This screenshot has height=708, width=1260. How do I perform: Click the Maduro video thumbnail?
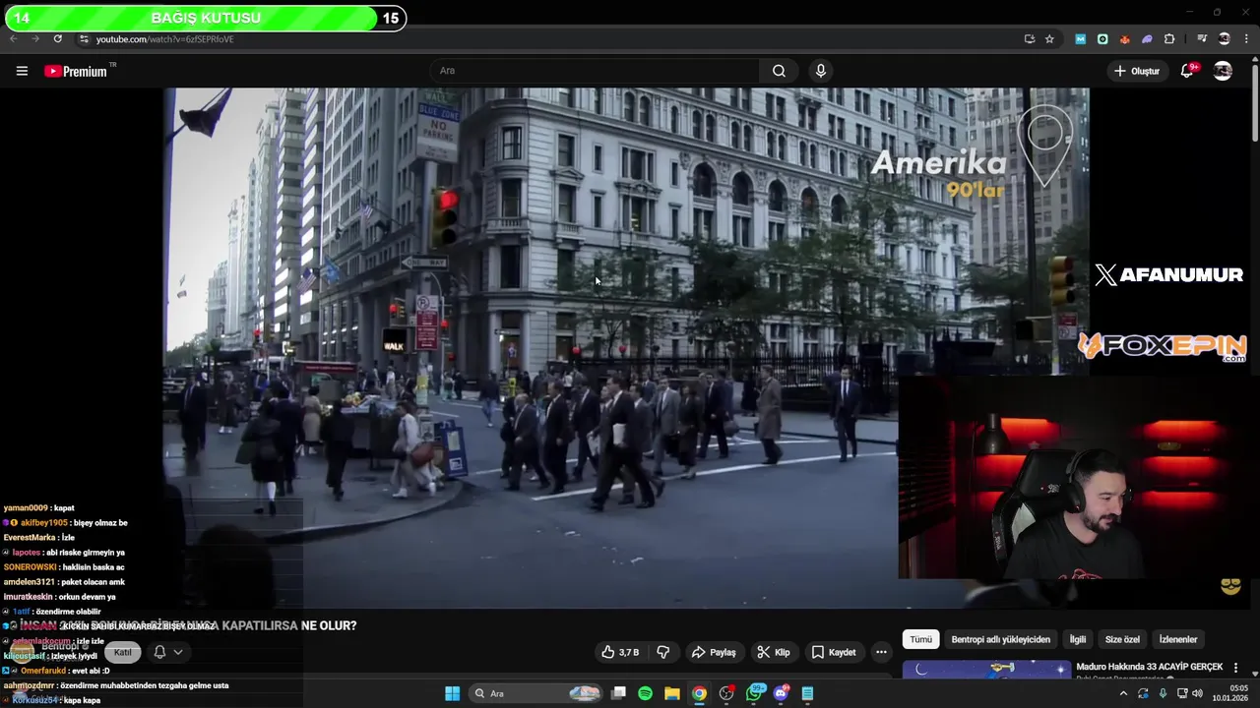(x=986, y=670)
